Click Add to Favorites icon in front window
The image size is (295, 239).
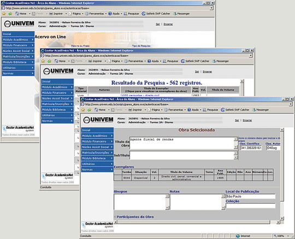[x=89, y=110]
